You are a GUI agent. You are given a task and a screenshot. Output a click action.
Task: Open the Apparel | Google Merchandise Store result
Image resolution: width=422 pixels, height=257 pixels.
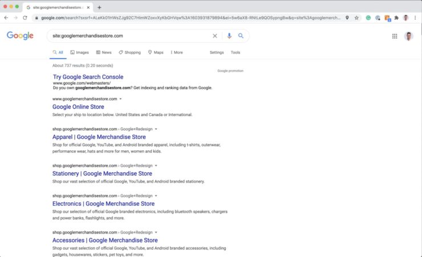[99, 137]
